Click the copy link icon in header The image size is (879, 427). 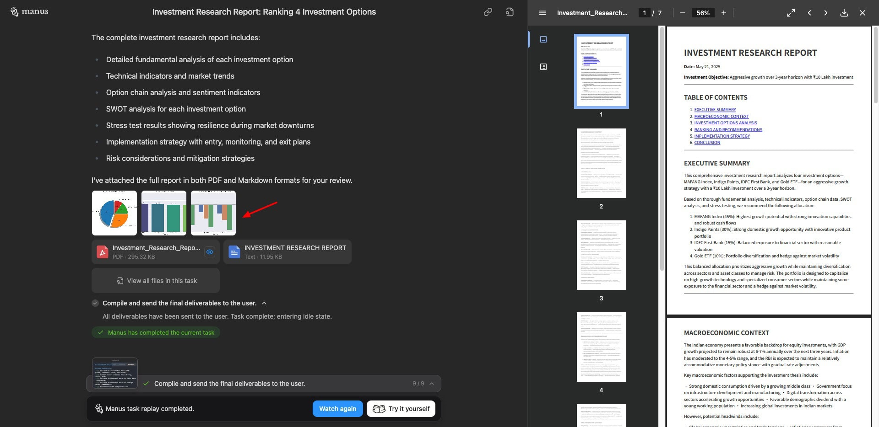488,12
